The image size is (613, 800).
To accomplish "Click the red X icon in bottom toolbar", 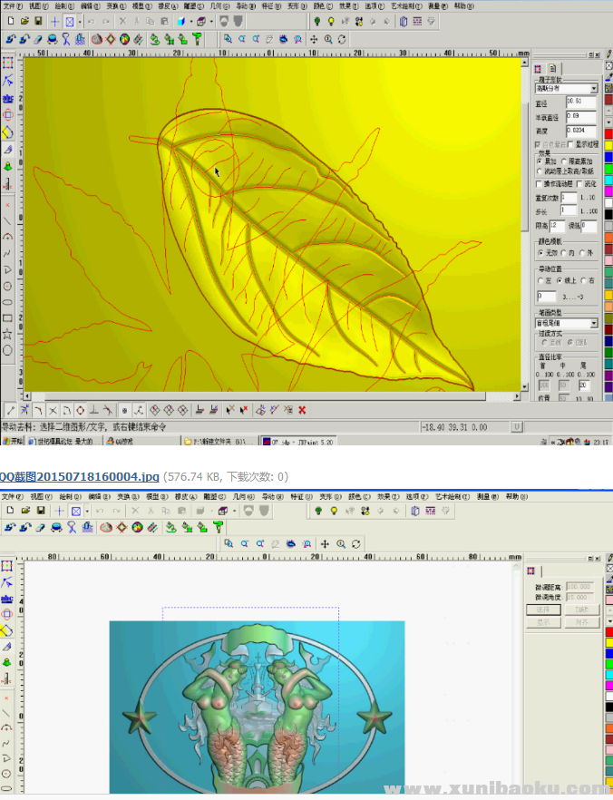I will click(x=302, y=410).
